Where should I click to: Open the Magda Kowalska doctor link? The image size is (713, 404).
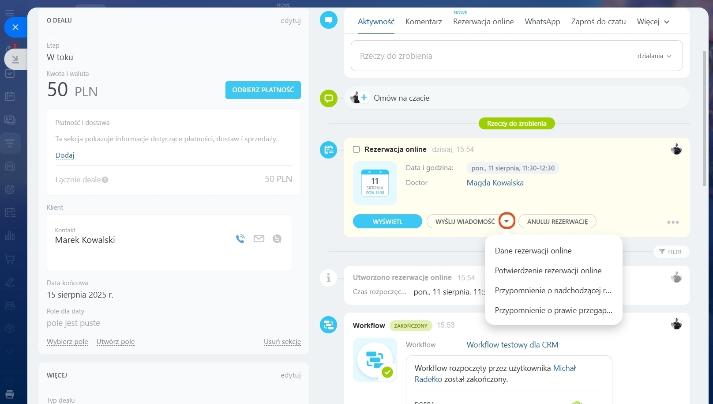tap(495, 183)
